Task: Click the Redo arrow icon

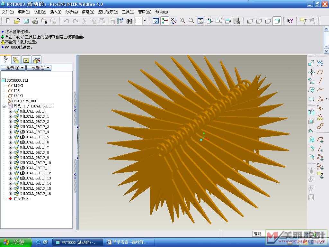Action: 75,21
